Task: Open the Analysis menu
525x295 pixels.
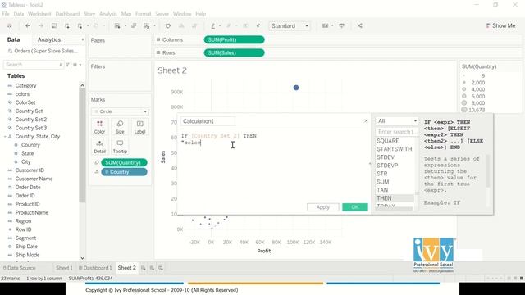Action: point(108,14)
